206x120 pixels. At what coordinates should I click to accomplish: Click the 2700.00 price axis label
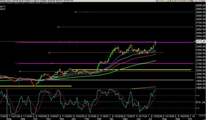point(201,26)
